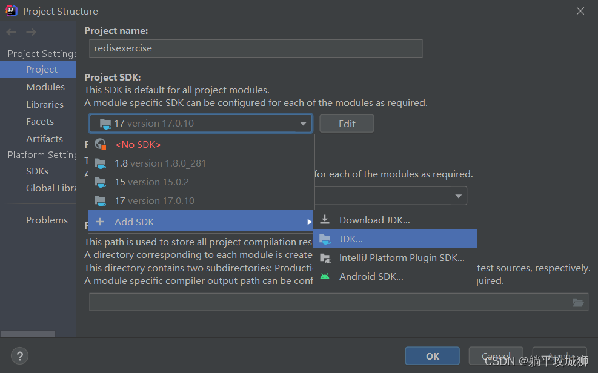Open Modules in the settings list

45,87
